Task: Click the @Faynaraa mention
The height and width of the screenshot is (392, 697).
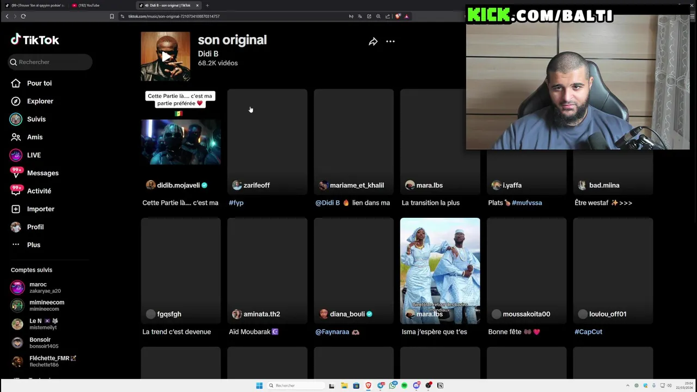Action: tap(332, 332)
